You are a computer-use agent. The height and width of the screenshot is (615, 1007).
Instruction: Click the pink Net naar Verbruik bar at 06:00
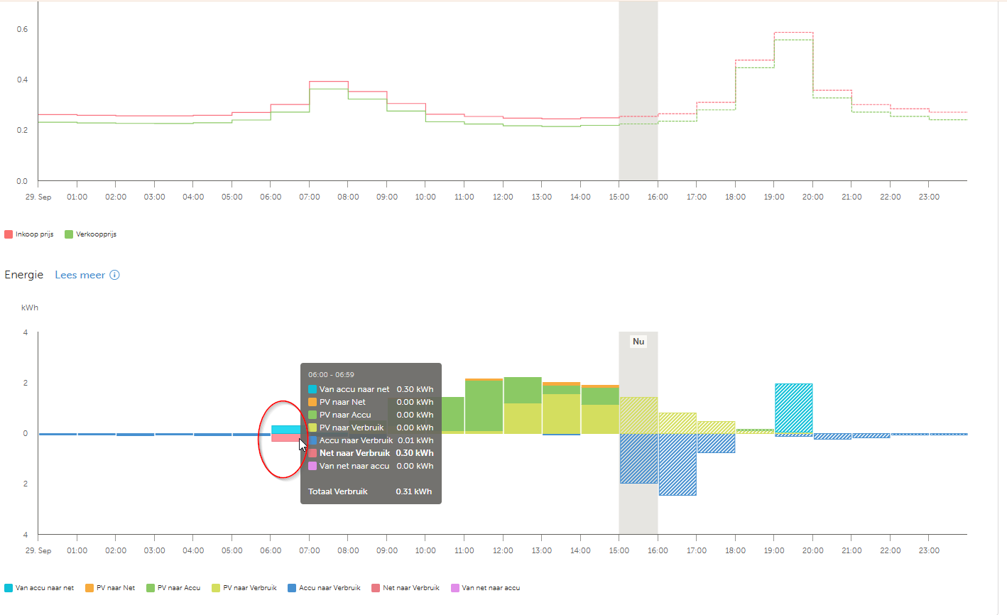[285, 437]
